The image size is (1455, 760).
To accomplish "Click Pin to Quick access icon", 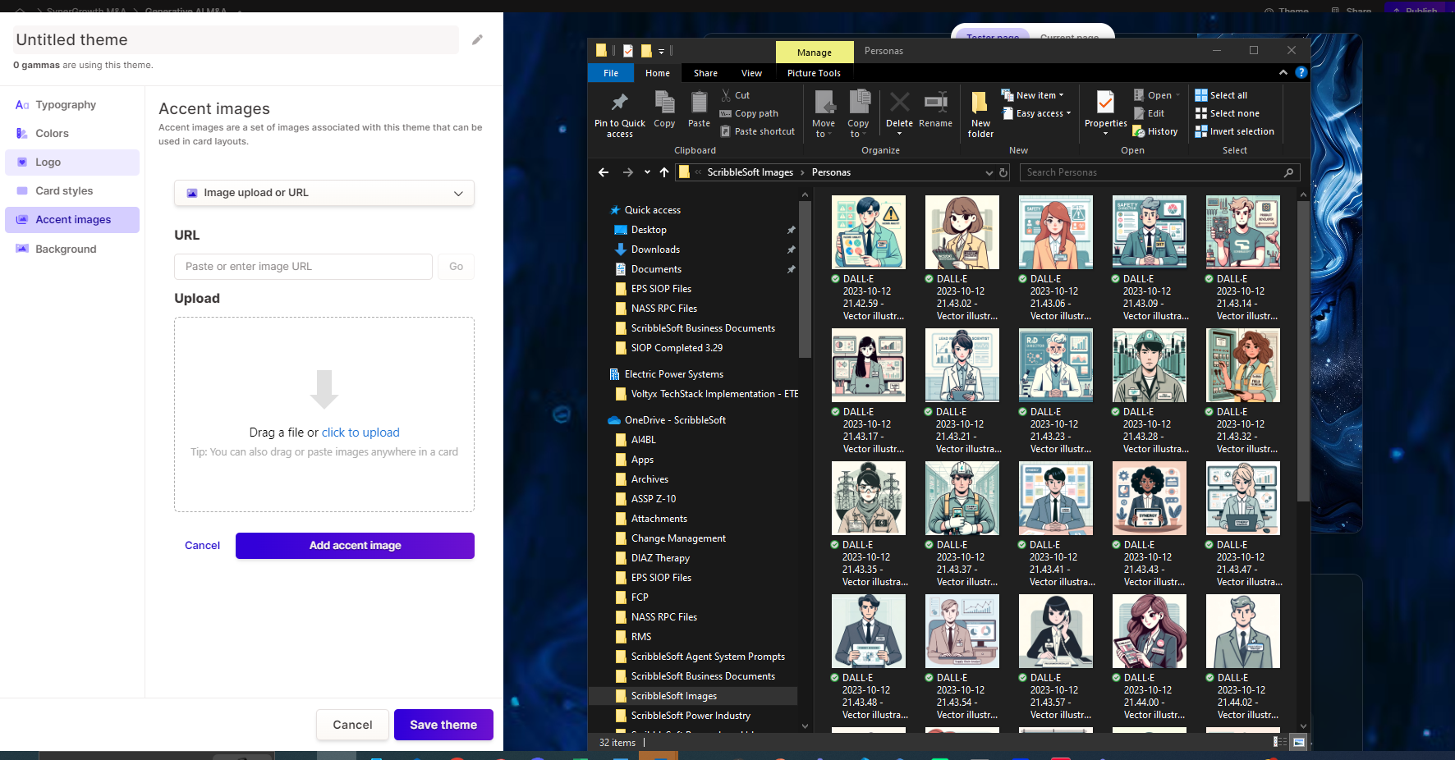I will [x=620, y=113].
